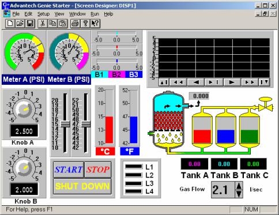This screenshot has width=279, height=215.
Task: Click the trend graph play/pause button
Action: pyautogui.click(x=214, y=82)
